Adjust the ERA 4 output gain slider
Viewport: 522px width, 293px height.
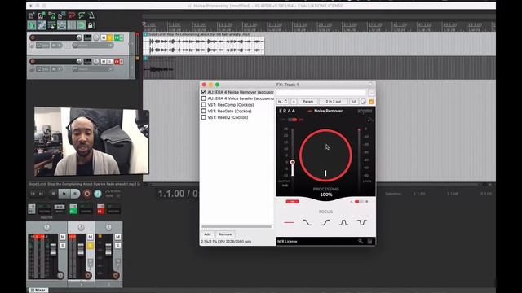[x=292, y=162]
